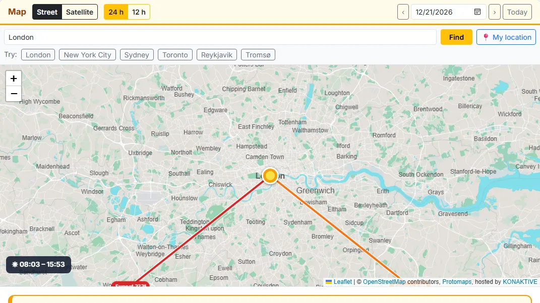Go to previous day with left chevron
The width and height of the screenshot is (540, 303).
(x=403, y=12)
